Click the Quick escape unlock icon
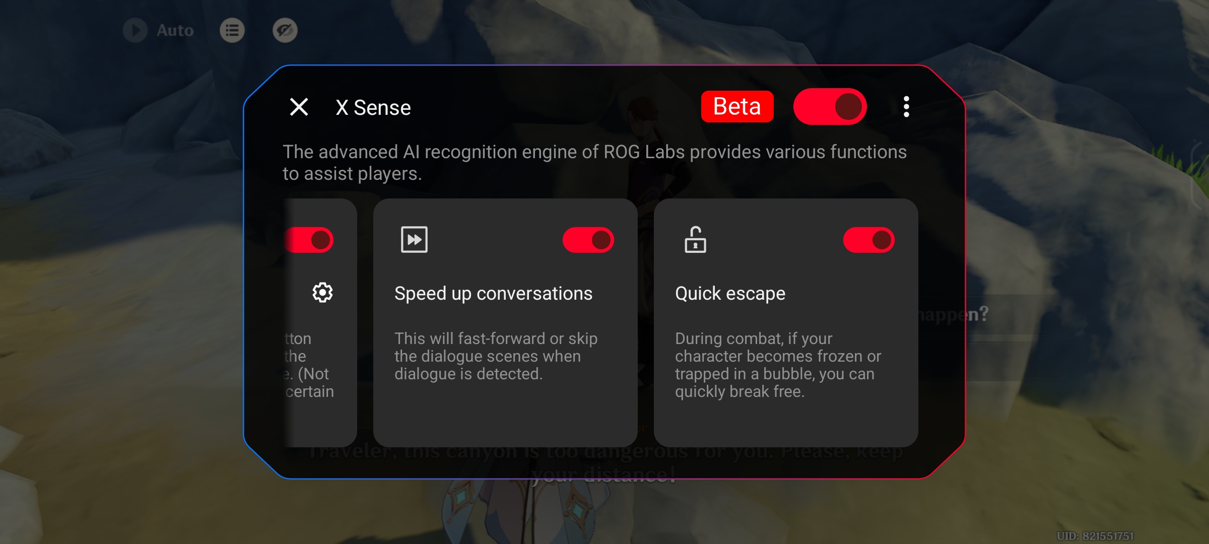1209x544 pixels. click(695, 240)
